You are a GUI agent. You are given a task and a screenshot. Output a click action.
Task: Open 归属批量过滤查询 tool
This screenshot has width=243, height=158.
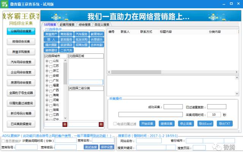click(21, 103)
